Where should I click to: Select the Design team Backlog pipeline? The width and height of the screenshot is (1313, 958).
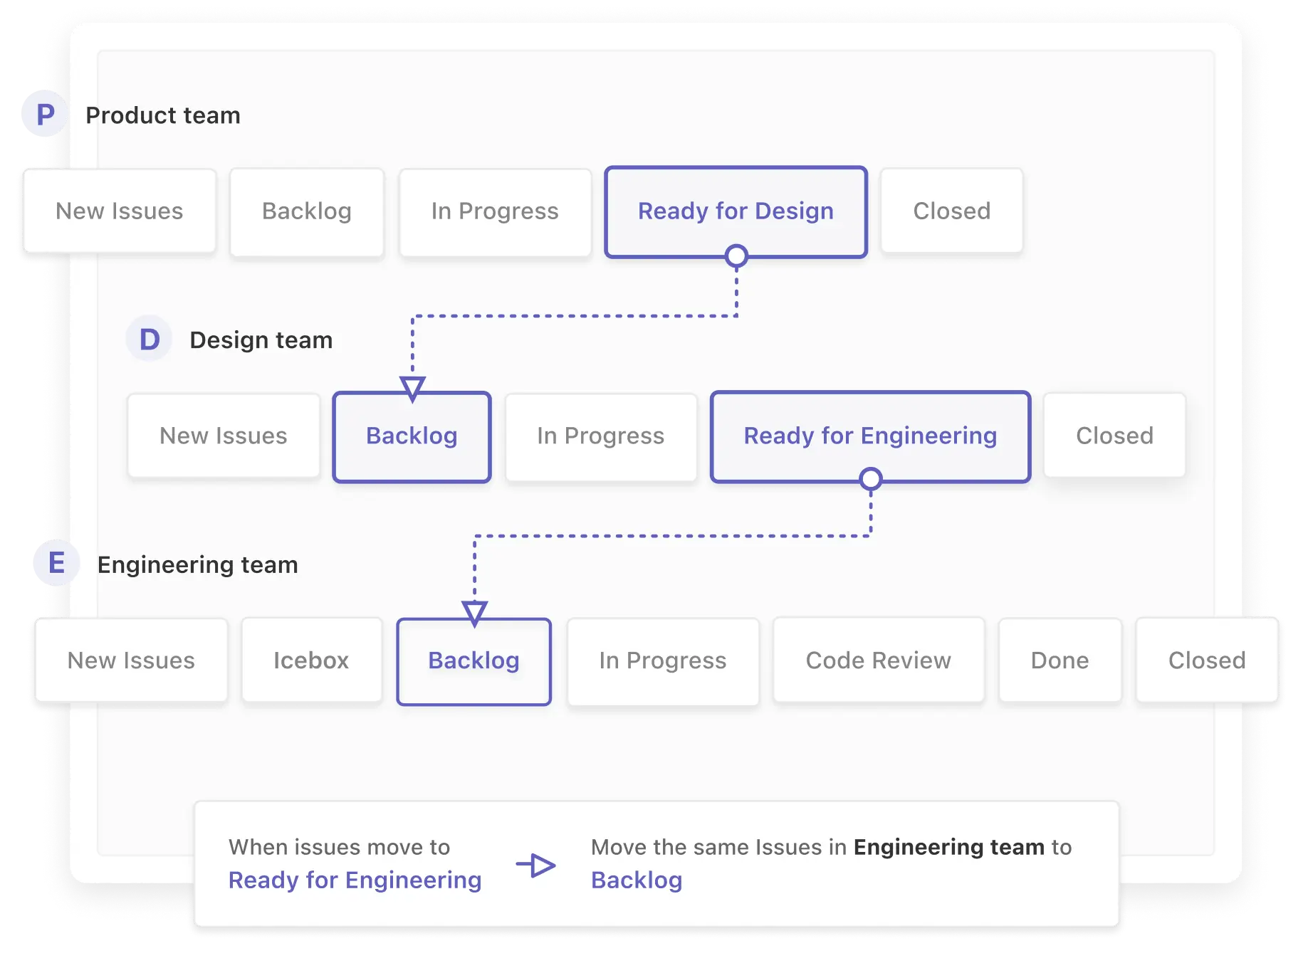[412, 436]
